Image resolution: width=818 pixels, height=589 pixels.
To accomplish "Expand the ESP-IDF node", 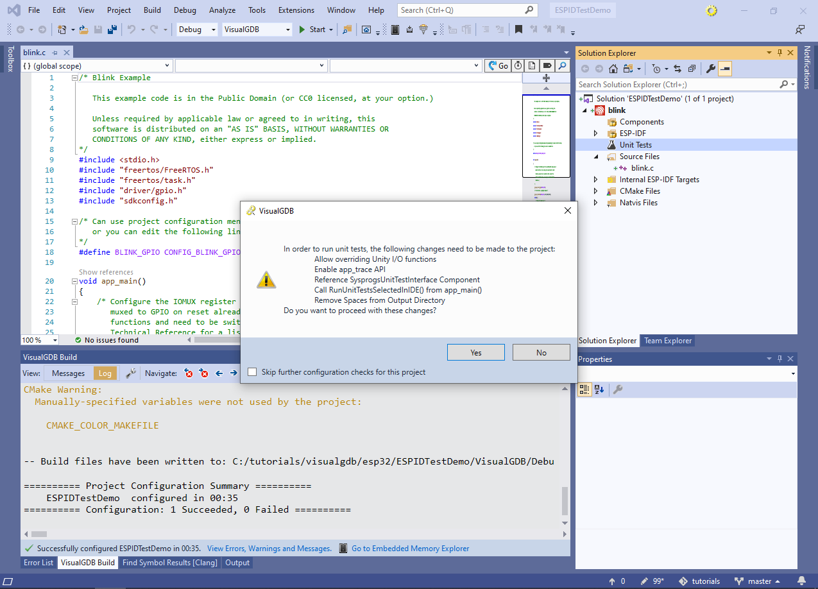I will [595, 133].
